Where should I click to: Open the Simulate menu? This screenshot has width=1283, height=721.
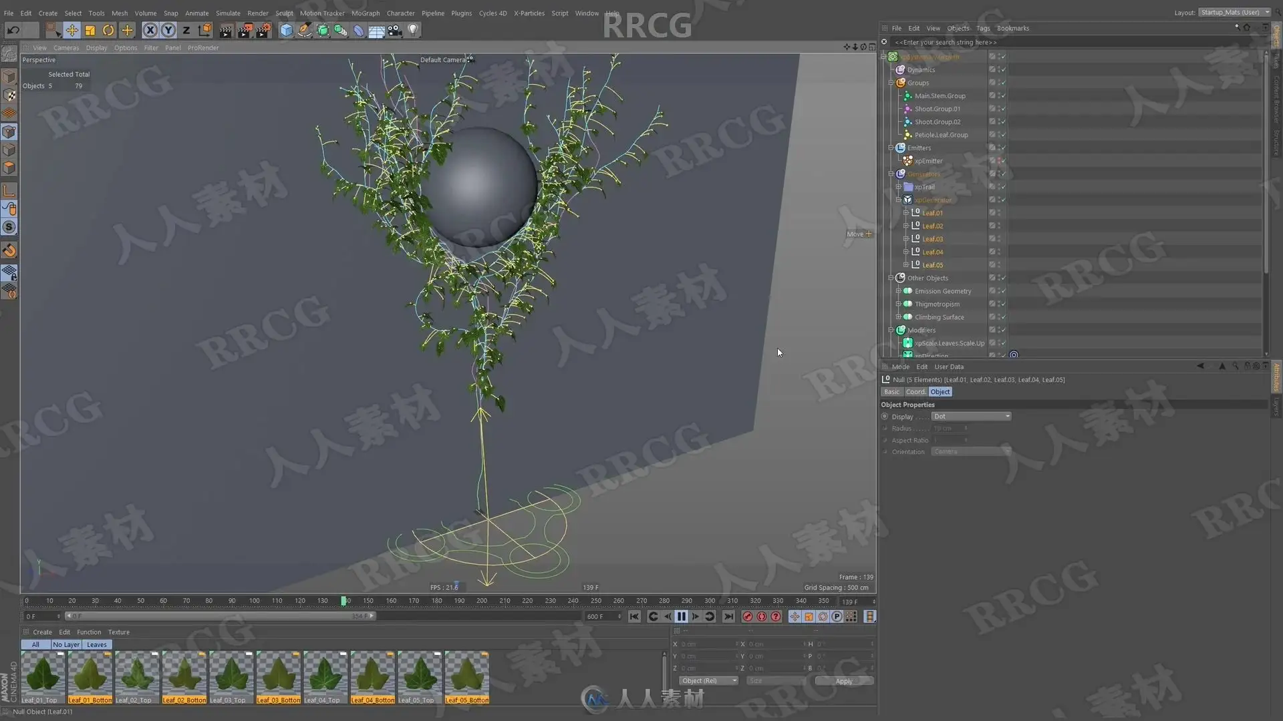[228, 13]
